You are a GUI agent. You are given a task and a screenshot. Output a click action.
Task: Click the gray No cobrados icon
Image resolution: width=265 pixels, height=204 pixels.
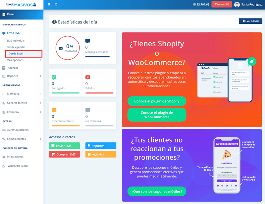(x=87, y=110)
